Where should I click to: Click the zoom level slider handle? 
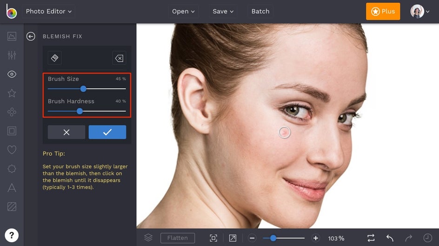pyautogui.click(x=273, y=238)
